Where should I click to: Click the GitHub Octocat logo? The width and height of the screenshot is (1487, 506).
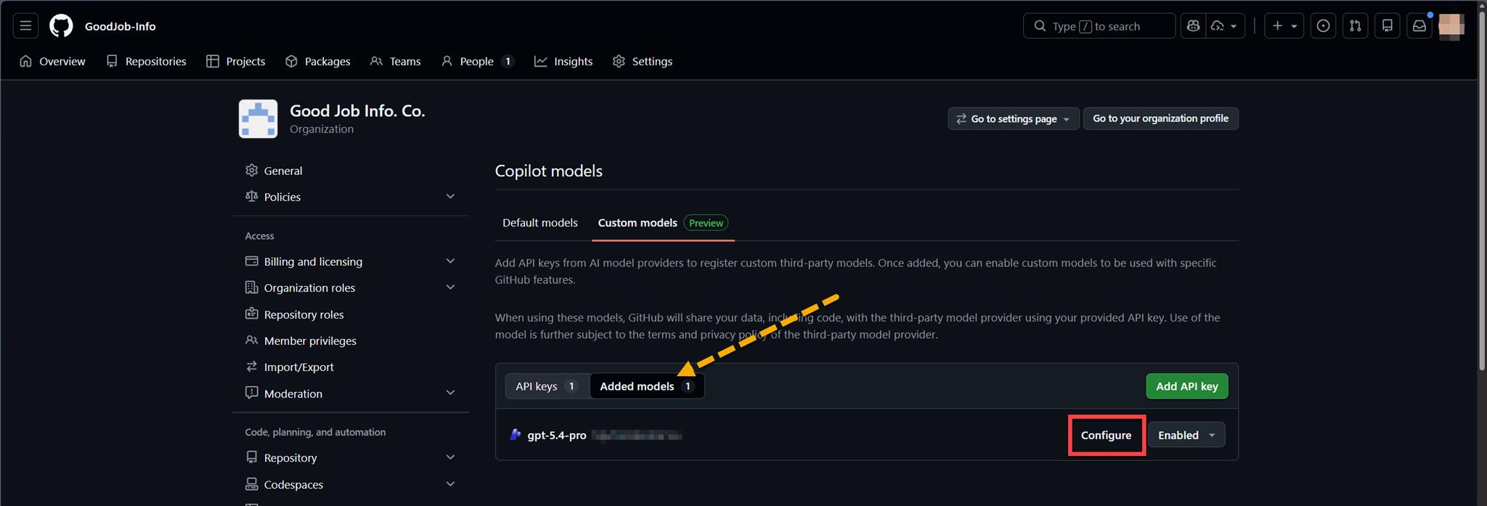pyautogui.click(x=61, y=26)
